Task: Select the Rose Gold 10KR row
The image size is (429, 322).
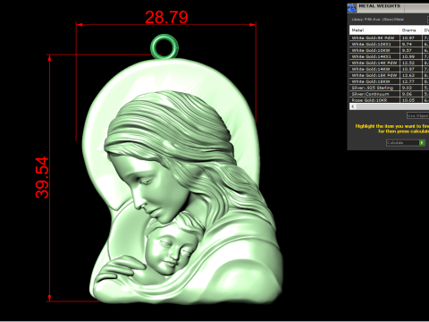Action: point(389,100)
